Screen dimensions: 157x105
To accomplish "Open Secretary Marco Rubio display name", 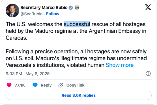I will (44, 8).
